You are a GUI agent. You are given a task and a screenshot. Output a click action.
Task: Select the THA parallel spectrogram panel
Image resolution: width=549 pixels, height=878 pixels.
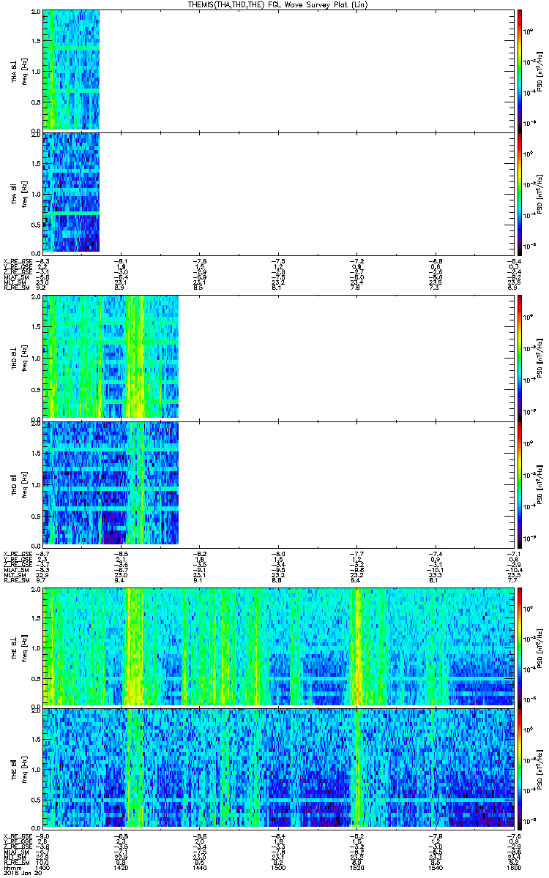tap(278, 193)
